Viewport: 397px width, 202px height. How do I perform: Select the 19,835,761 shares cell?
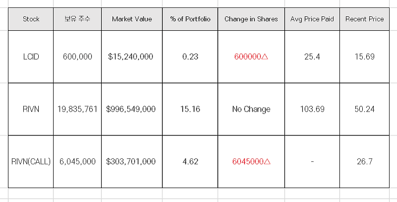click(77, 109)
